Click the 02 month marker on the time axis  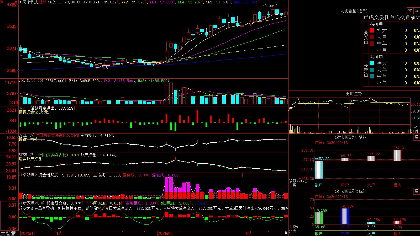(248, 233)
